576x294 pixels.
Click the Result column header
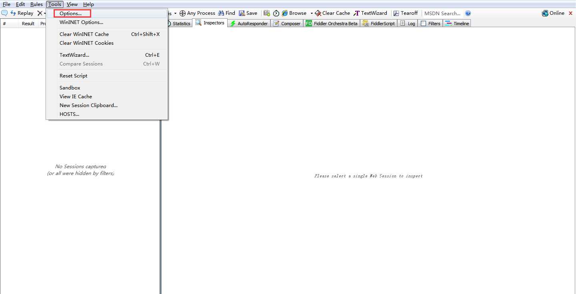(28, 24)
